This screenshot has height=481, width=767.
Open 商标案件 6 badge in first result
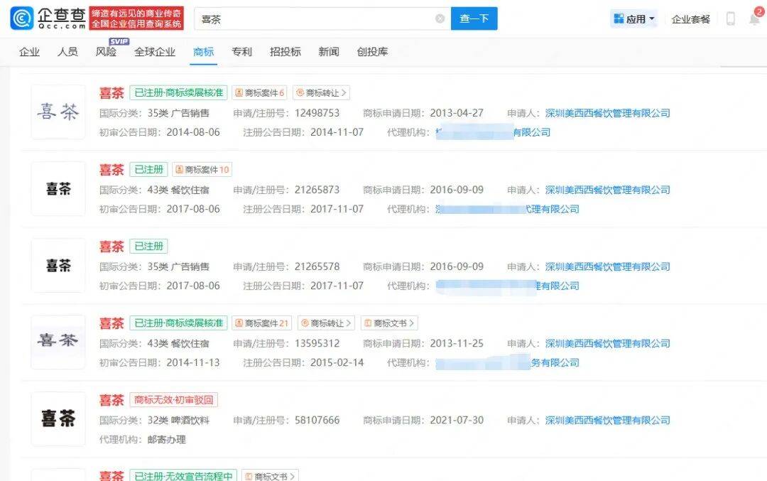(x=260, y=93)
